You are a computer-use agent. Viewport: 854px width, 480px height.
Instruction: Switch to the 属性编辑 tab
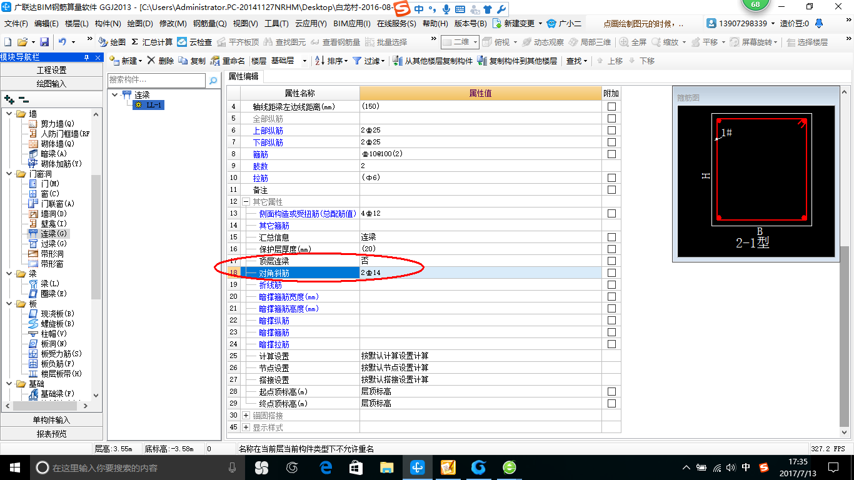tap(243, 76)
